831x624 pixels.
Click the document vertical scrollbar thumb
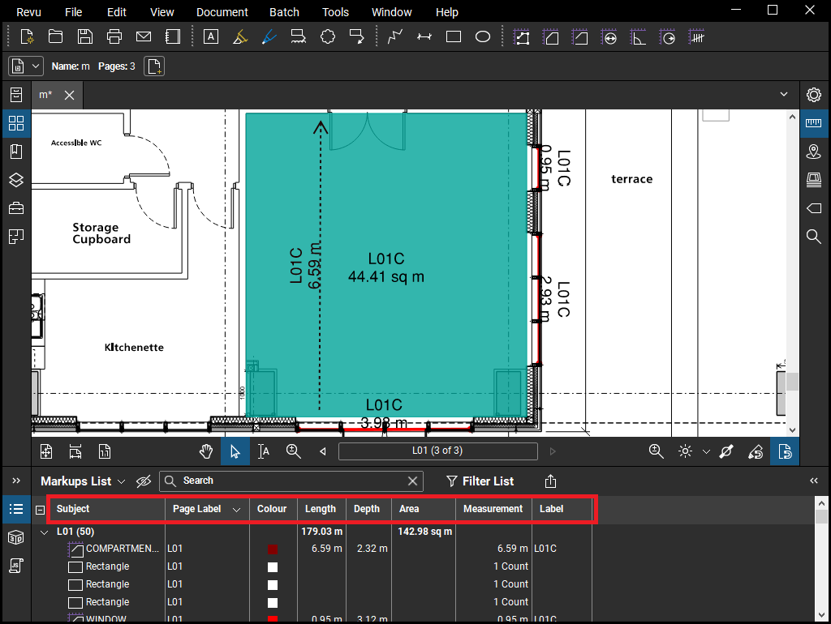click(x=792, y=382)
